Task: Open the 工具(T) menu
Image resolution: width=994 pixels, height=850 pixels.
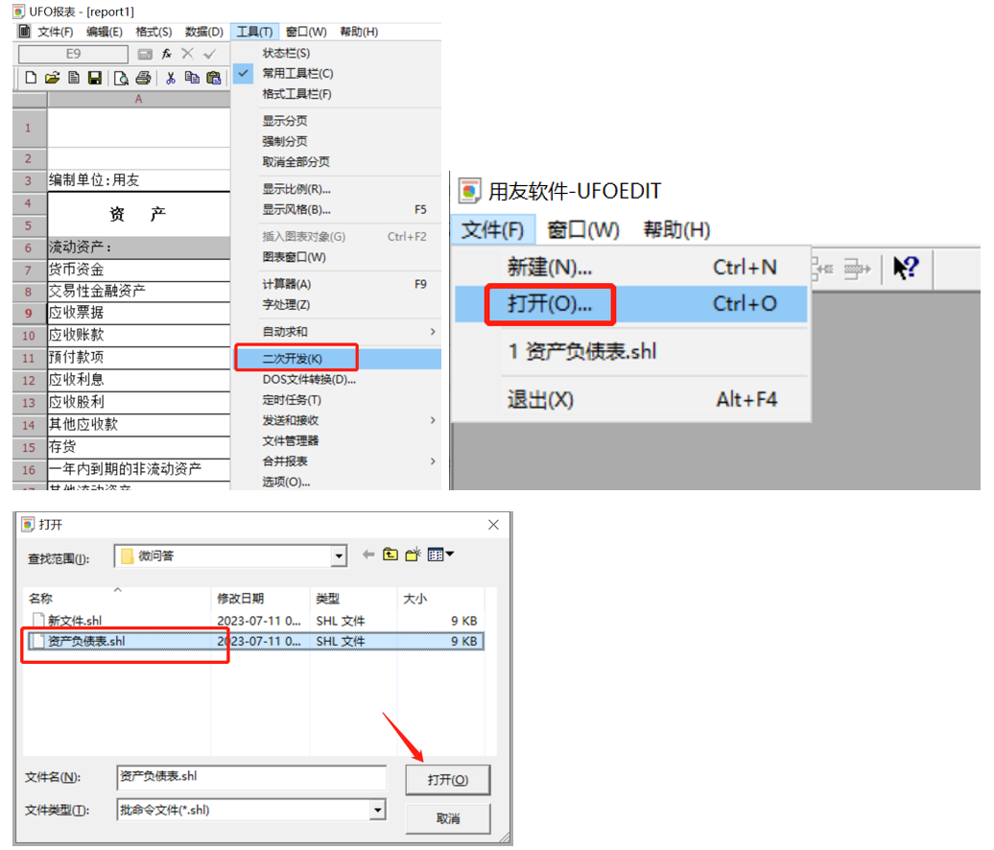Action: (254, 32)
